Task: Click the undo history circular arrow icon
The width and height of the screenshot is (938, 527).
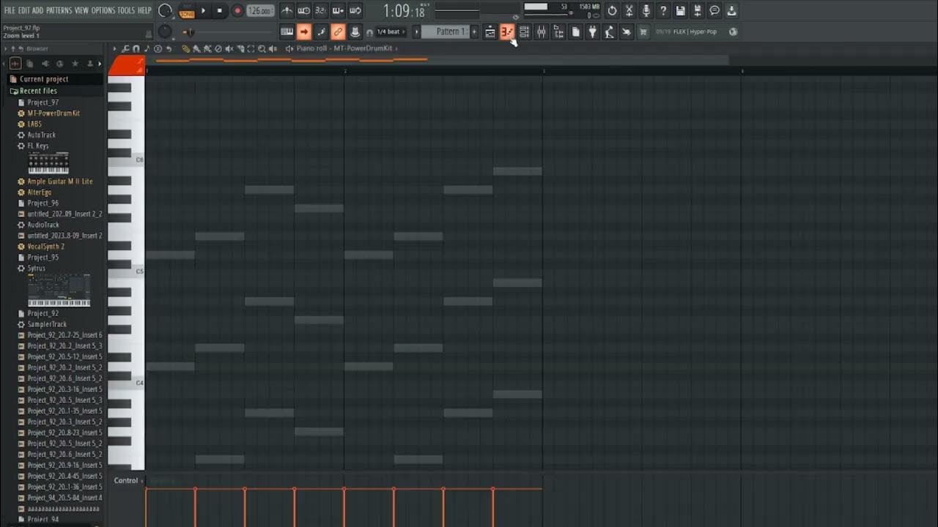Action: (612, 11)
